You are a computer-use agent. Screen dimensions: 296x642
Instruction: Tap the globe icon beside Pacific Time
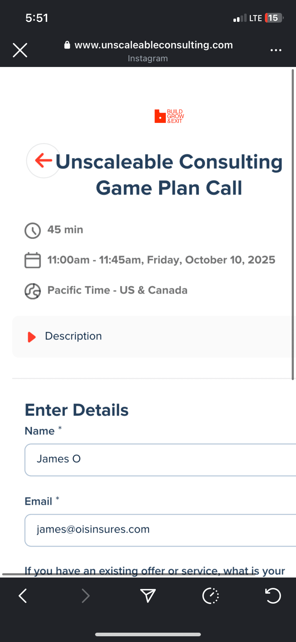(33, 291)
